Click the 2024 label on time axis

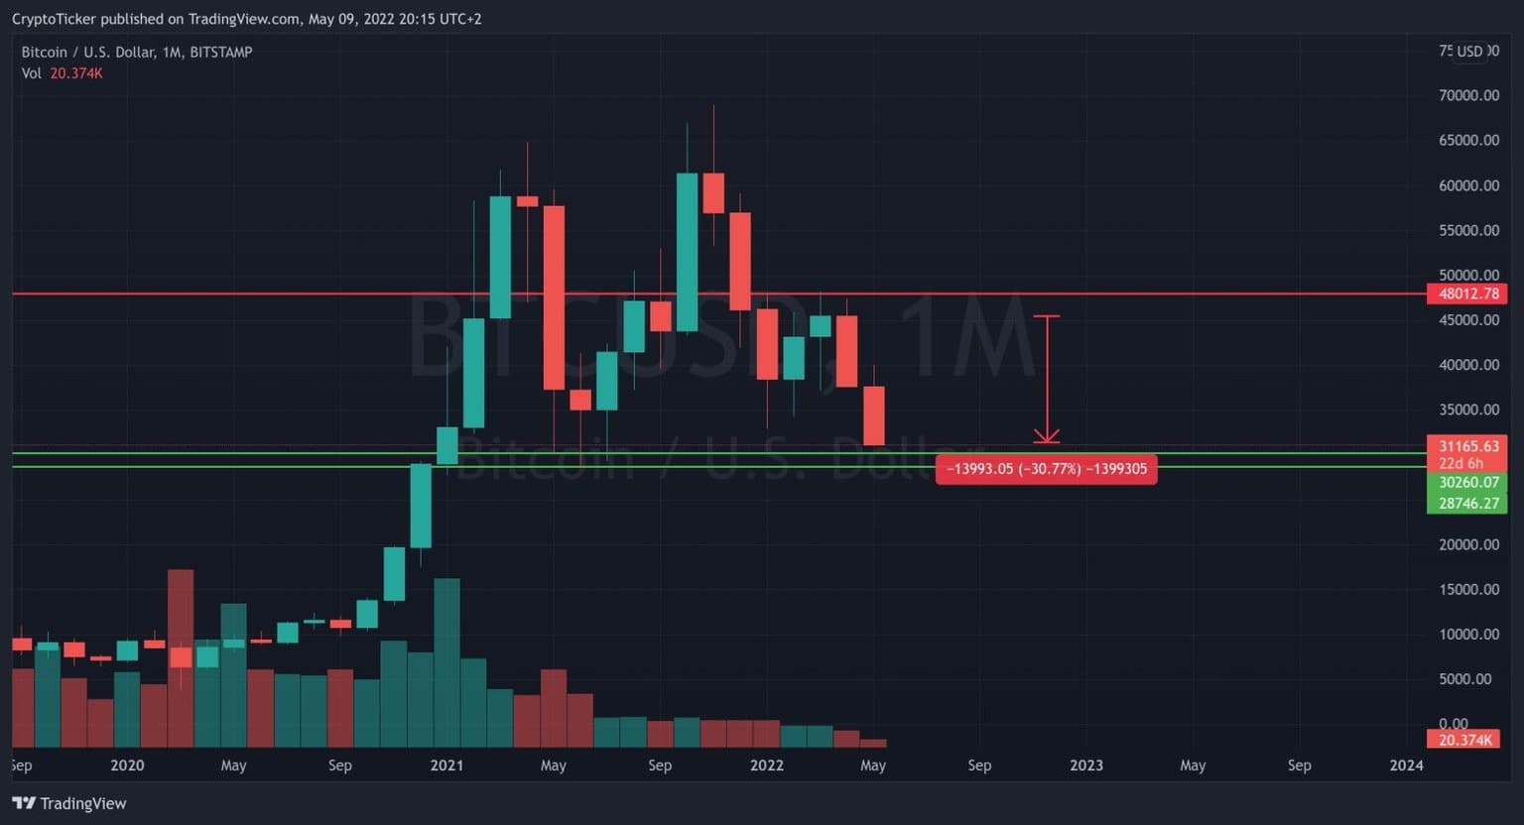[x=1406, y=766]
